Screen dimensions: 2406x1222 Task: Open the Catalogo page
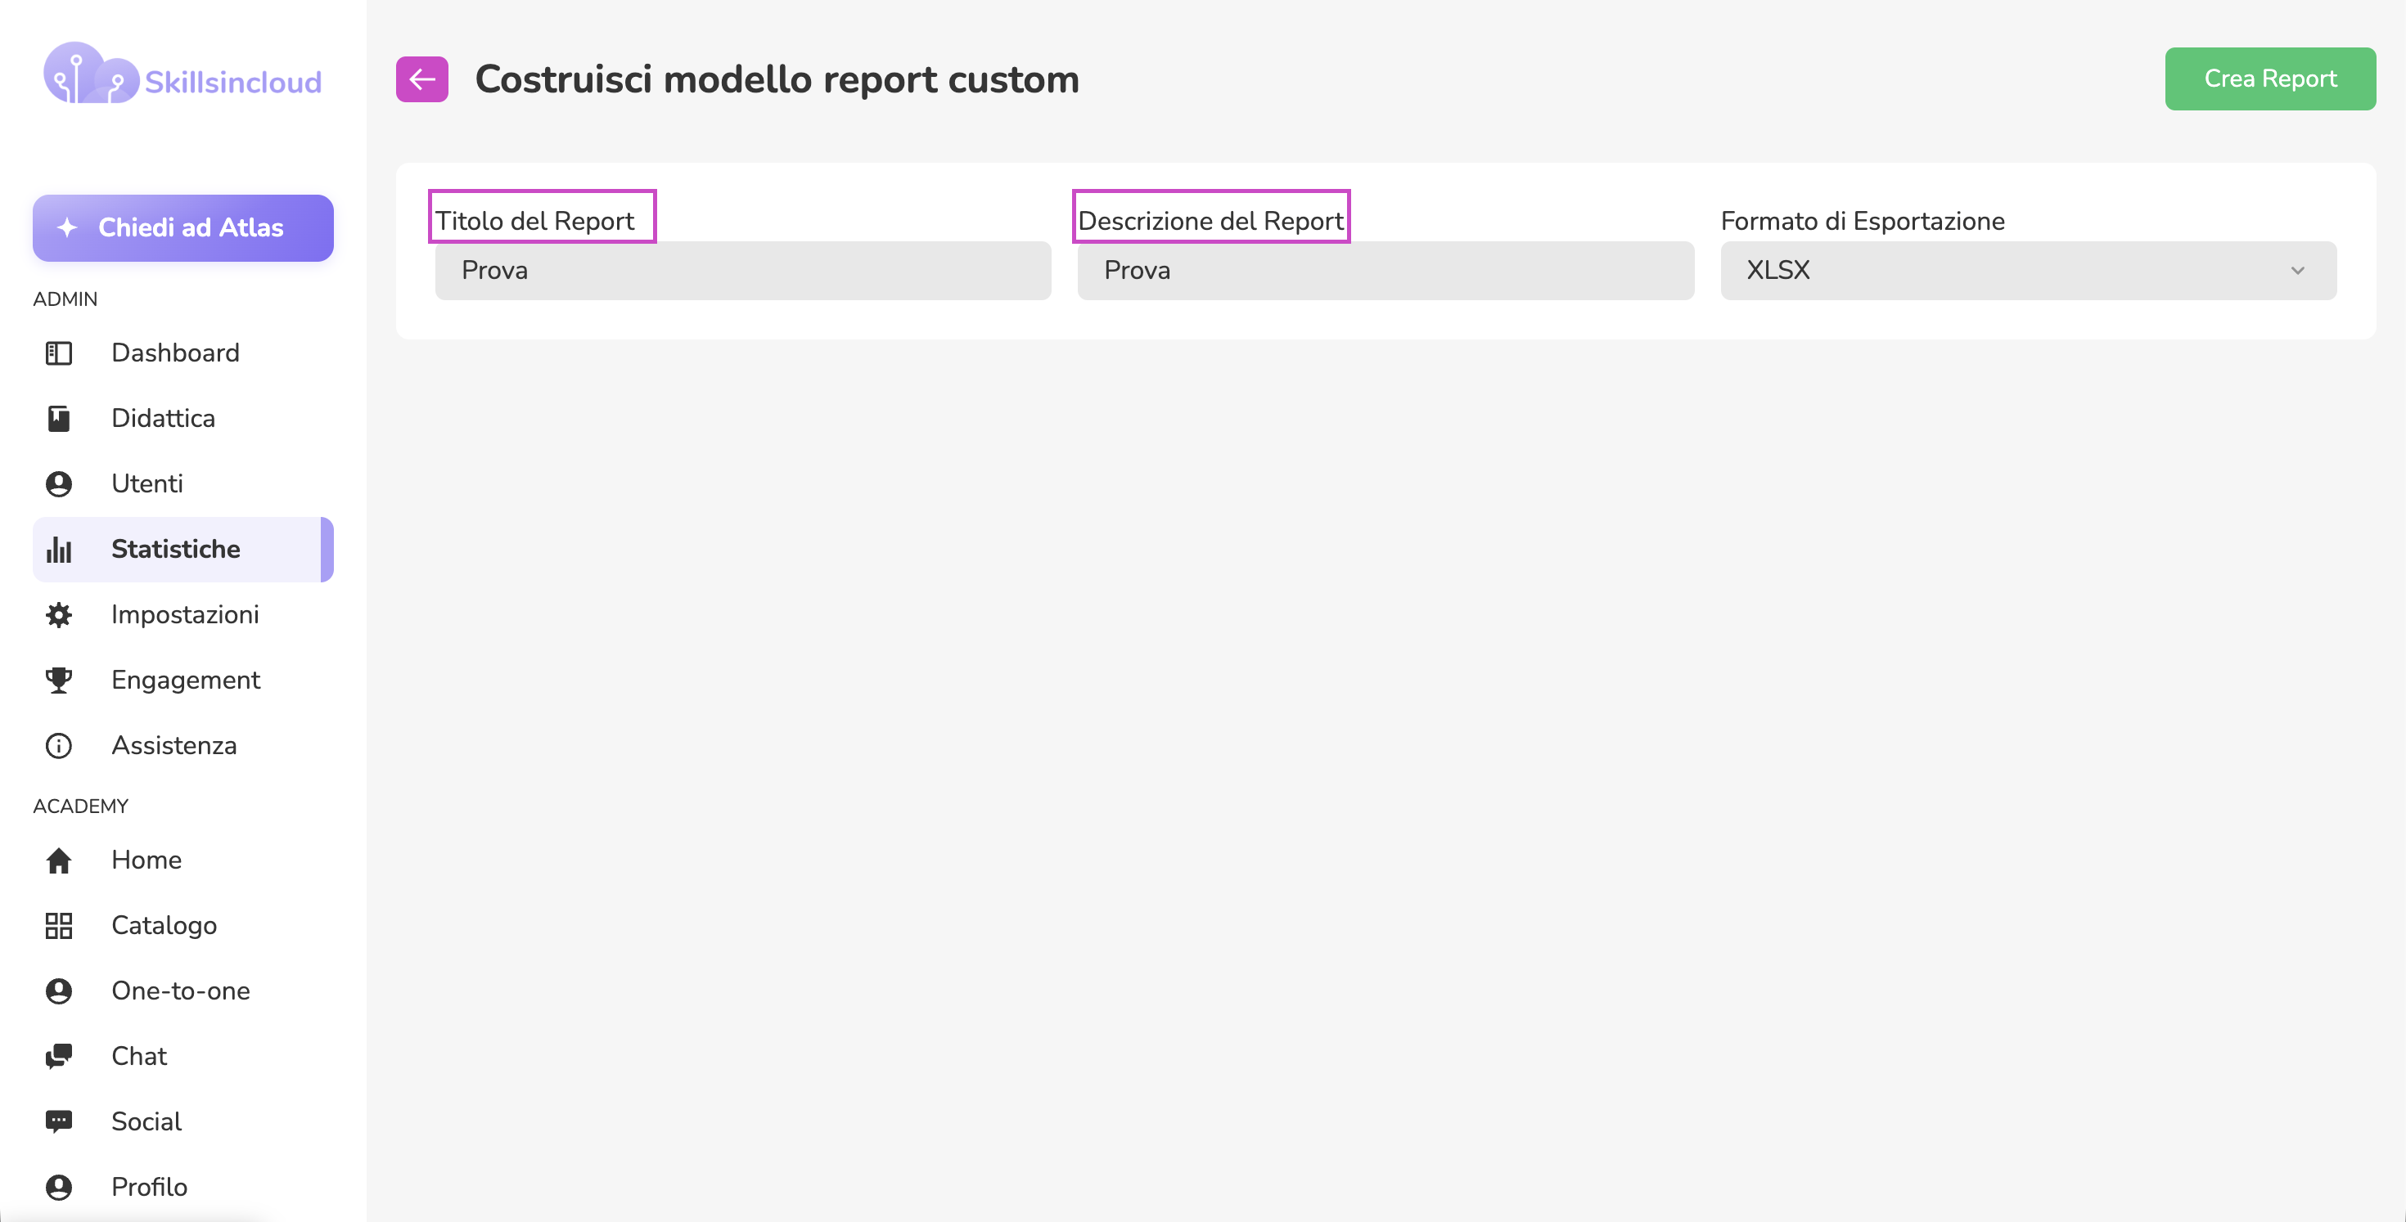pyautogui.click(x=183, y=925)
